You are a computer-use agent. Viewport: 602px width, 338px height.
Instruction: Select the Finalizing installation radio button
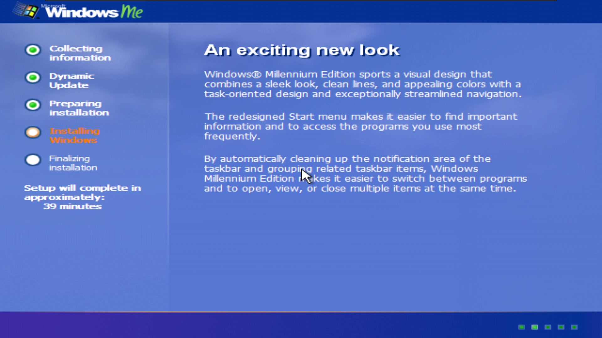(x=33, y=159)
